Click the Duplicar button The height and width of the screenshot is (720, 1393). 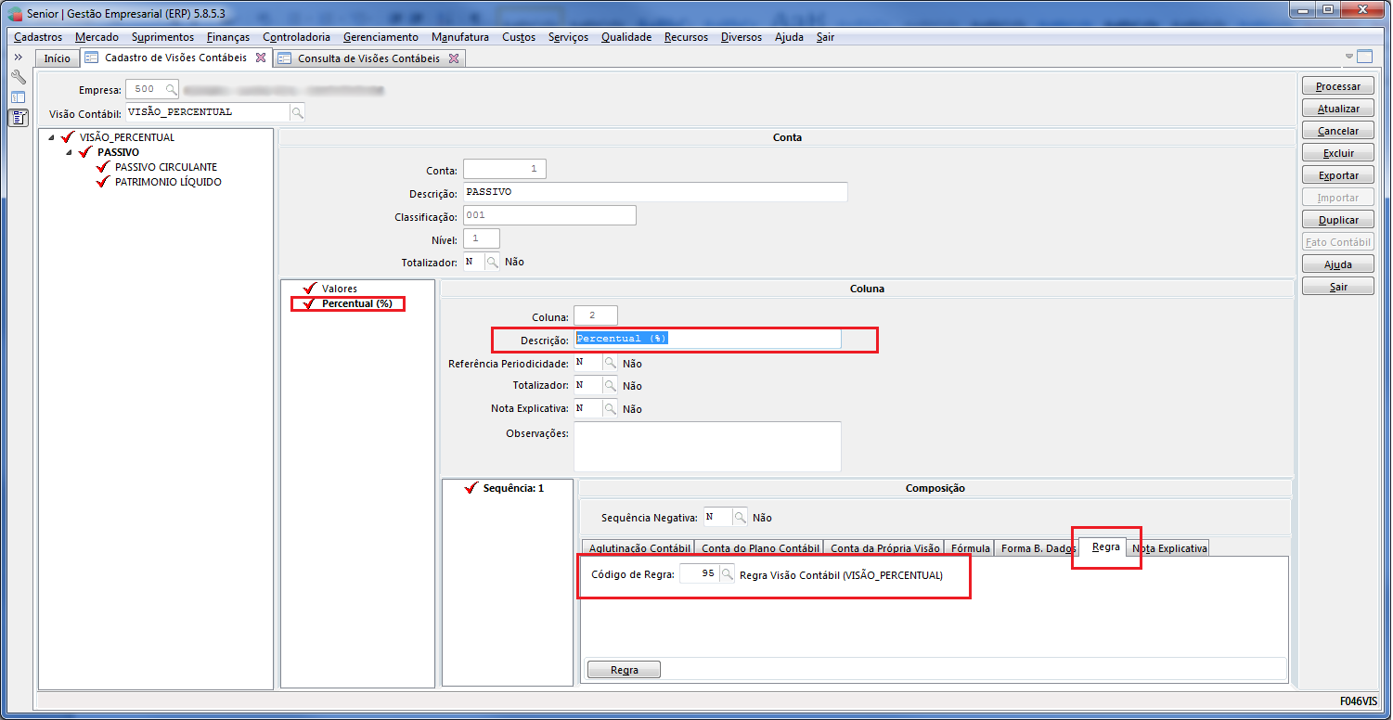[x=1338, y=220]
